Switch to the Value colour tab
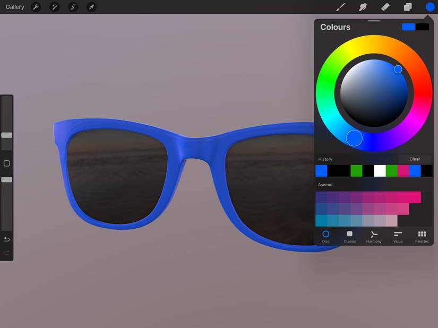Screen dimensions: 438x328 coord(398,237)
